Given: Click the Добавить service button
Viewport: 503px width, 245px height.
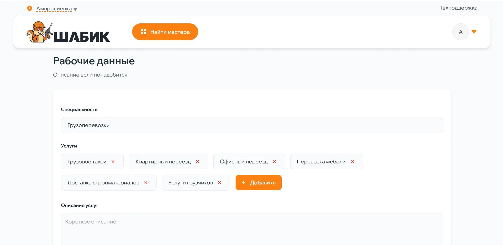Looking at the screenshot, I should [x=258, y=183].
